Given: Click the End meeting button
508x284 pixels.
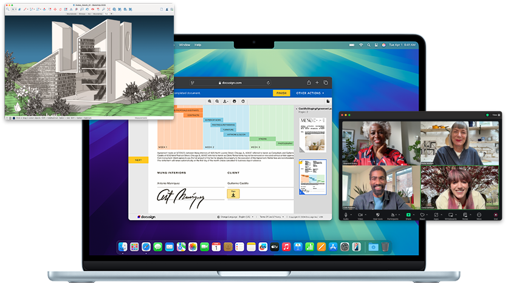Looking at the screenshot, I should (496, 214).
